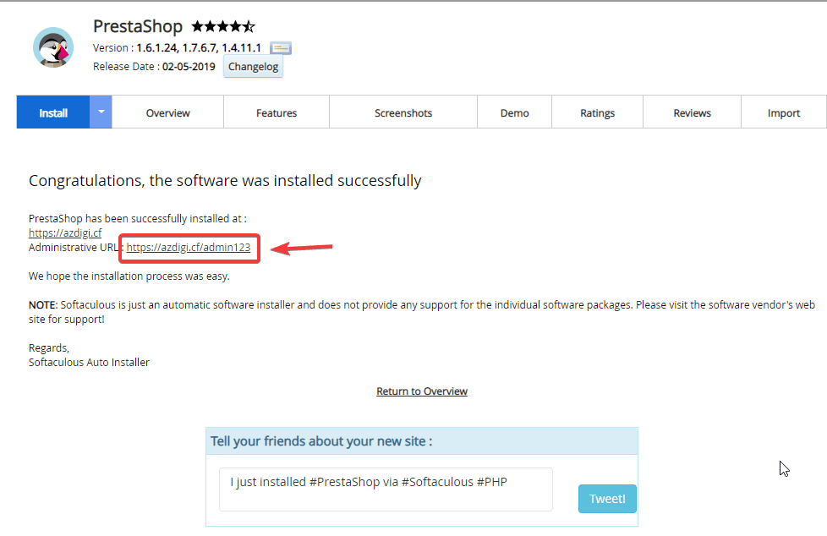Go to the Demo tab
Viewport: 827px width, 536px height.
coord(514,112)
